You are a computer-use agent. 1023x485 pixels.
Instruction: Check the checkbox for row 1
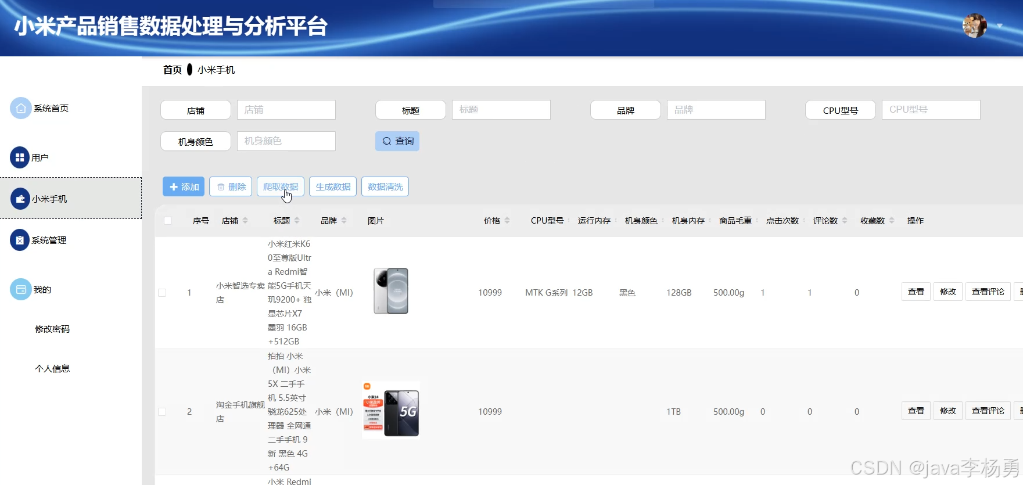coord(162,293)
